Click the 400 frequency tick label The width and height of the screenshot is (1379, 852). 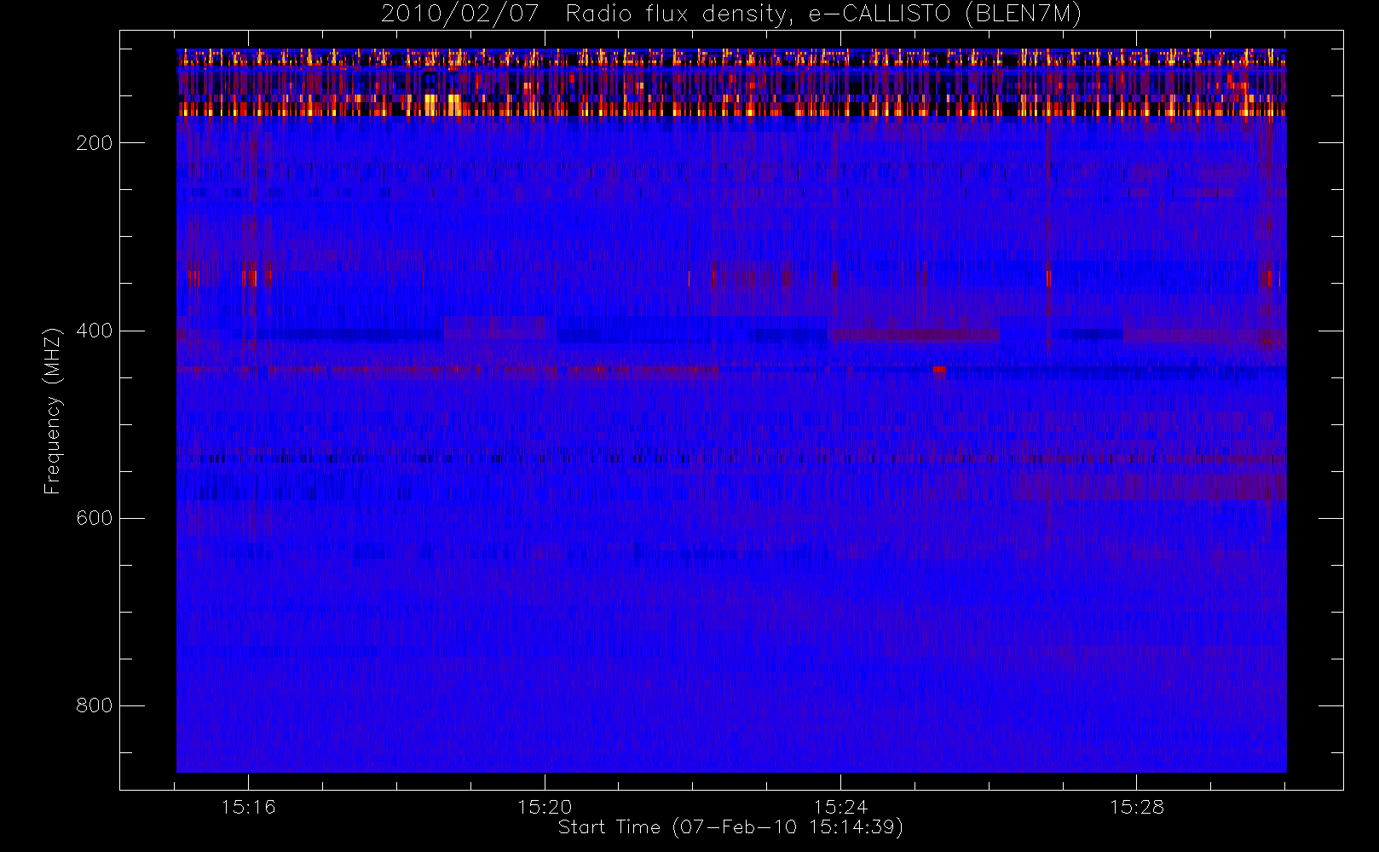94,331
